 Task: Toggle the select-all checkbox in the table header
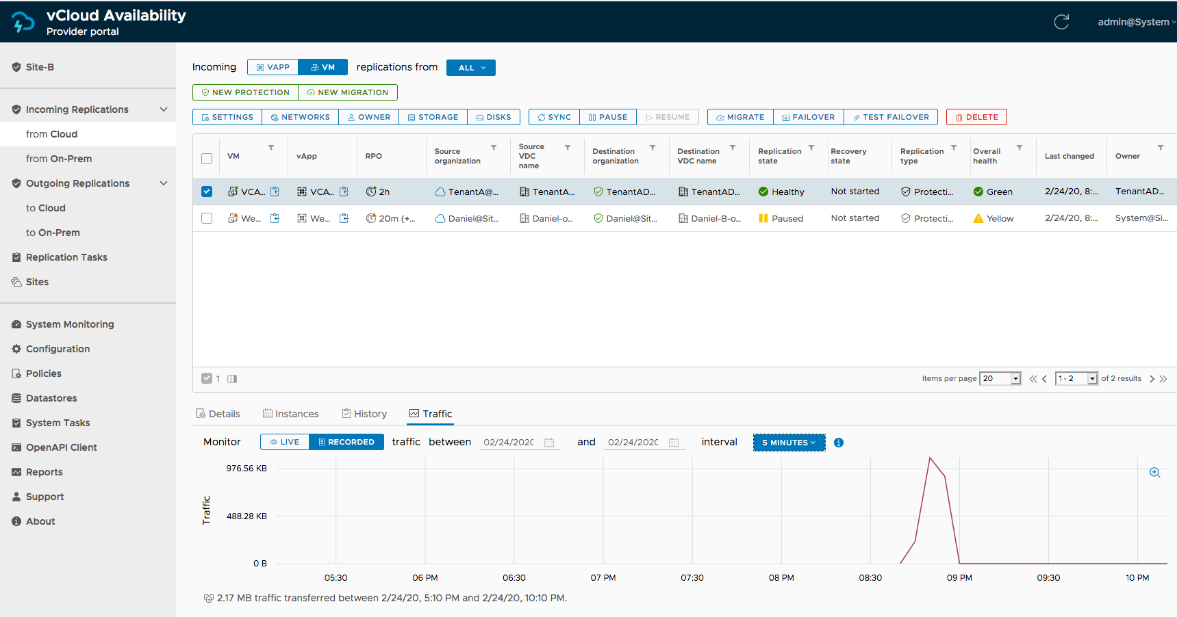[207, 159]
